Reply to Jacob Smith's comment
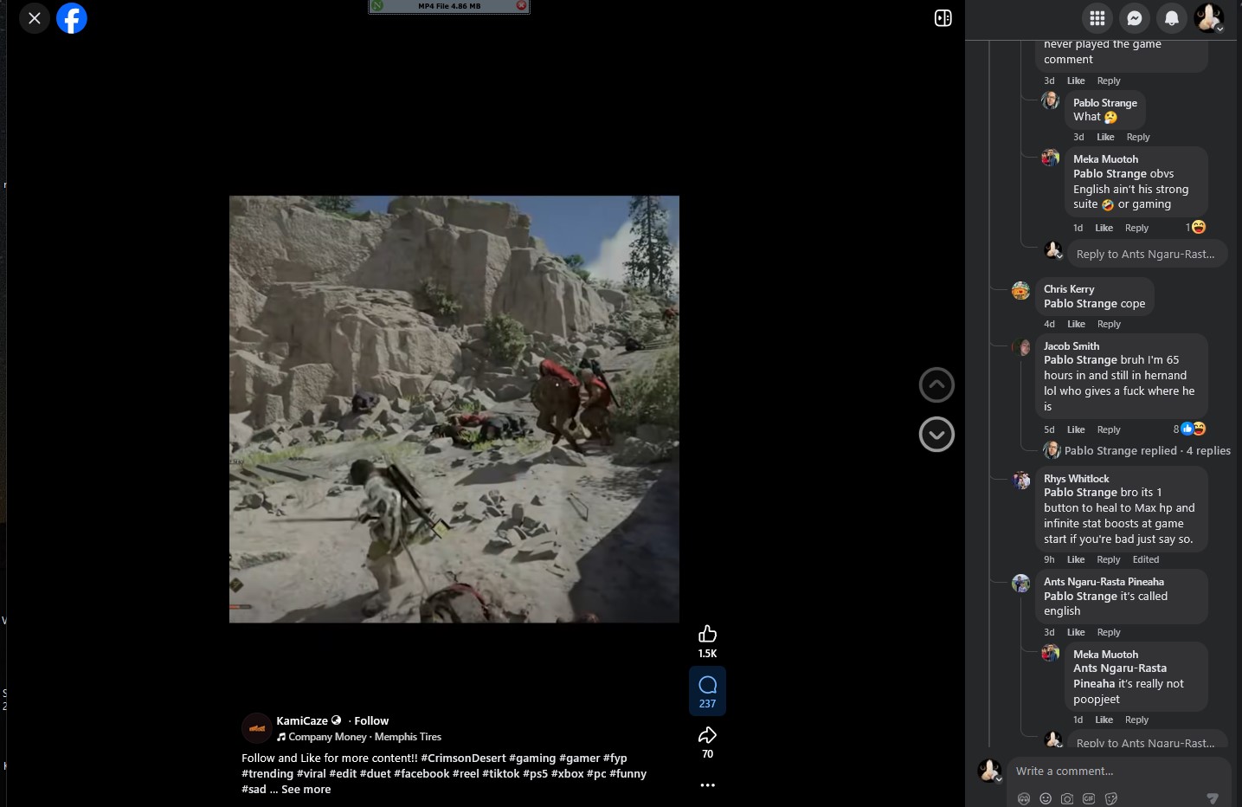 [x=1109, y=429]
